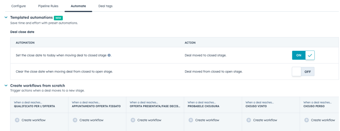
Task: Click plus icon under CHIUSO PERSO
Action: [x=306, y=120]
